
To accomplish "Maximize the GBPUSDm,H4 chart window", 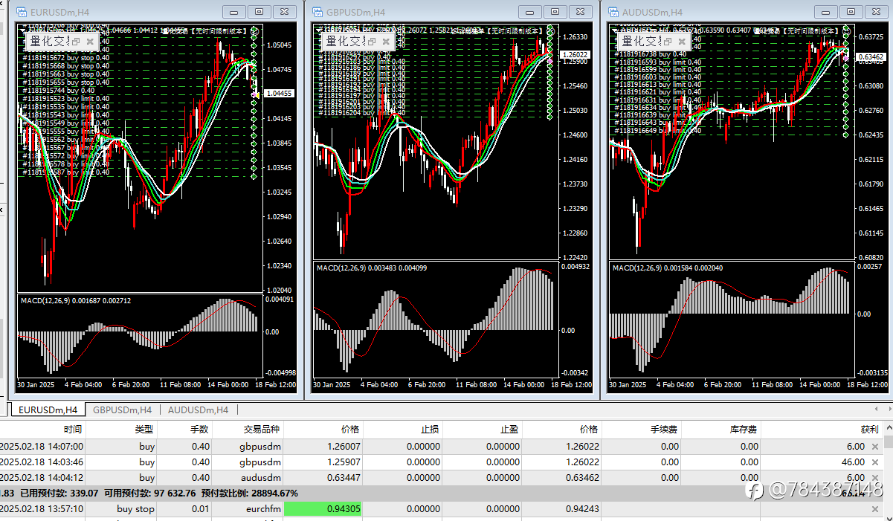I will click(555, 12).
